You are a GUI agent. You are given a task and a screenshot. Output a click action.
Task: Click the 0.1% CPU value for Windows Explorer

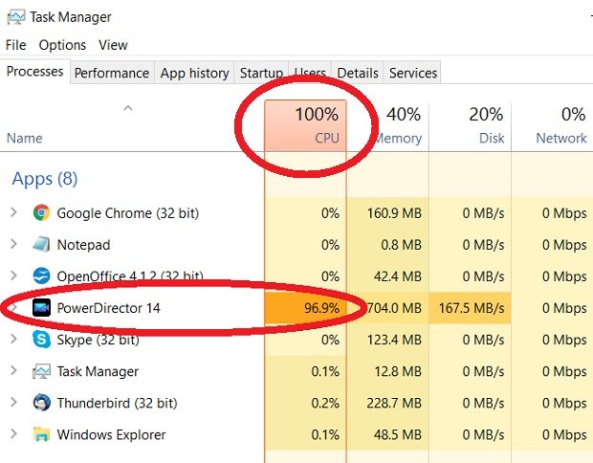(x=325, y=434)
